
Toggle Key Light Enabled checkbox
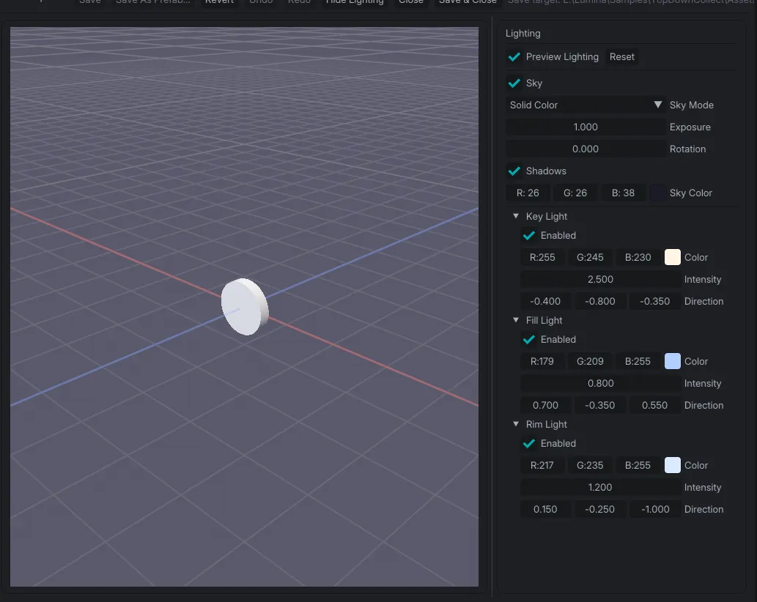click(x=529, y=235)
